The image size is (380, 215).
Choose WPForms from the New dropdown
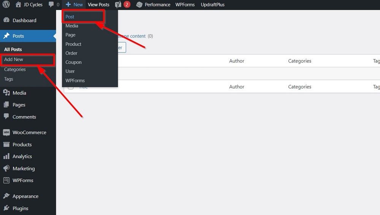(75, 81)
